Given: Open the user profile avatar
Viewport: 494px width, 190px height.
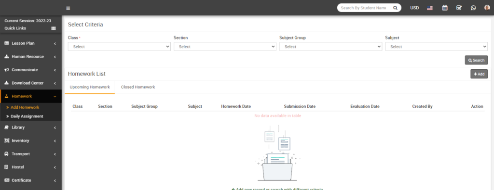Looking at the screenshot, I should pos(487,8).
